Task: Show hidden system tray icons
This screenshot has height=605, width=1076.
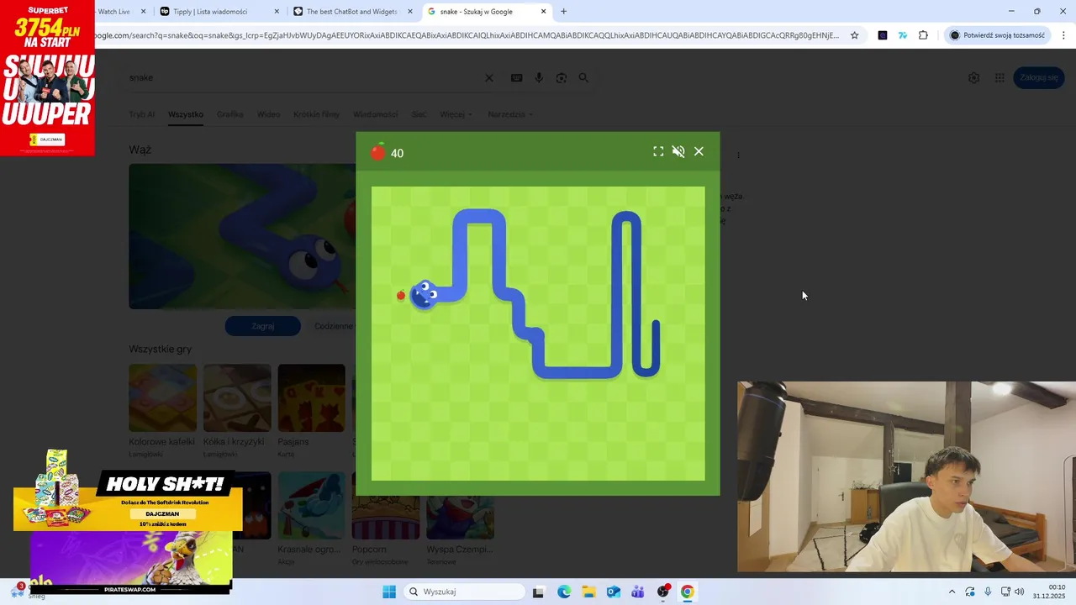Action: click(952, 592)
